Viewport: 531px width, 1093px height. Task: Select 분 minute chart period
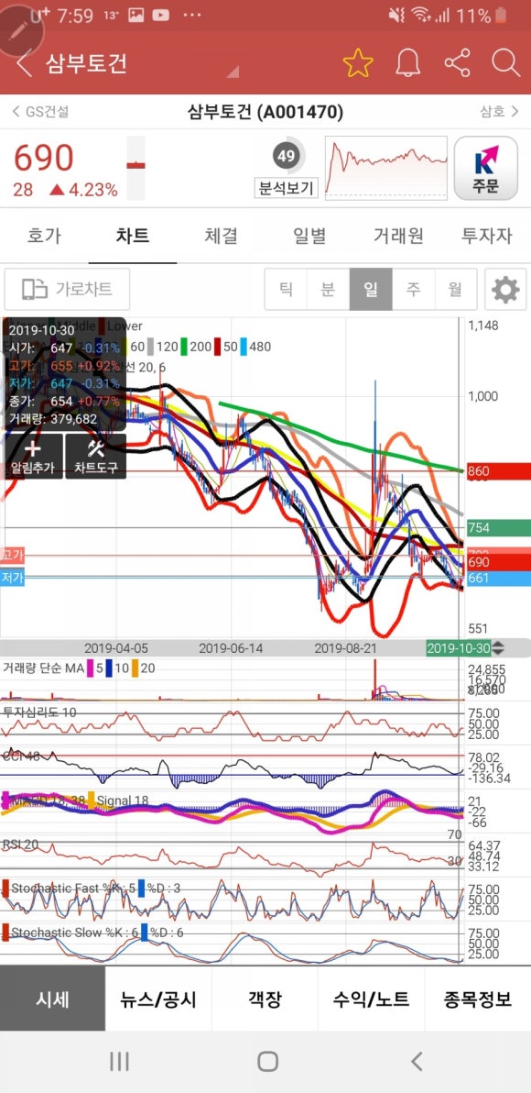pos(328,289)
